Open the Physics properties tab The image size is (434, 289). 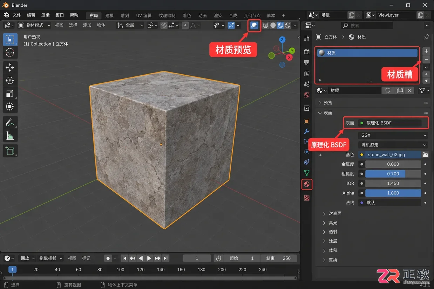307,152
